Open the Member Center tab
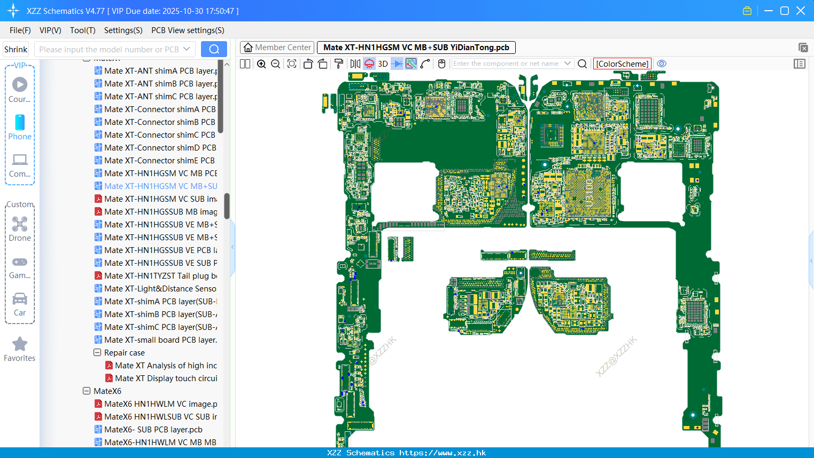 [x=277, y=48]
